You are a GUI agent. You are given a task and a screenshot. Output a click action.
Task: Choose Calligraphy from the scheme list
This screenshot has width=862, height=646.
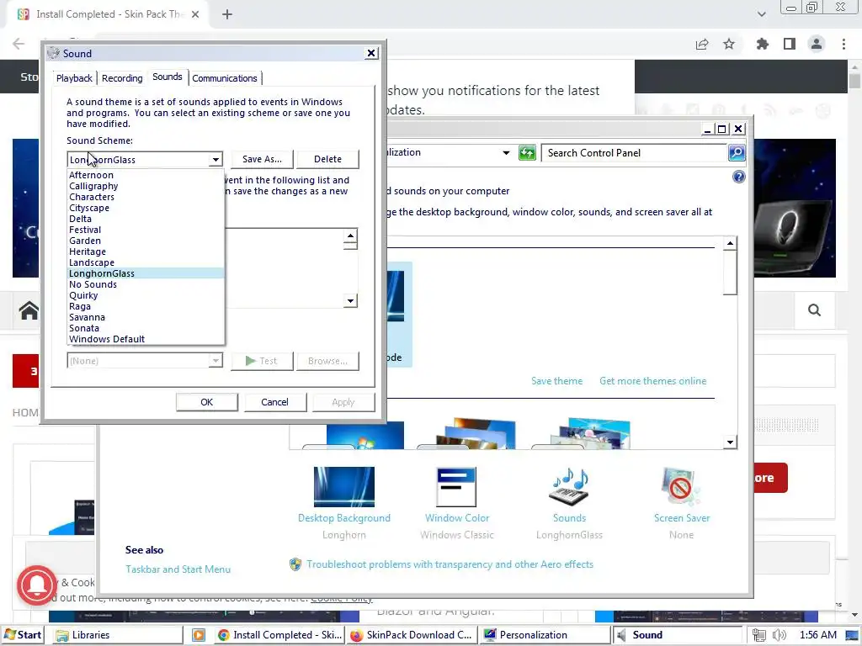click(146, 186)
